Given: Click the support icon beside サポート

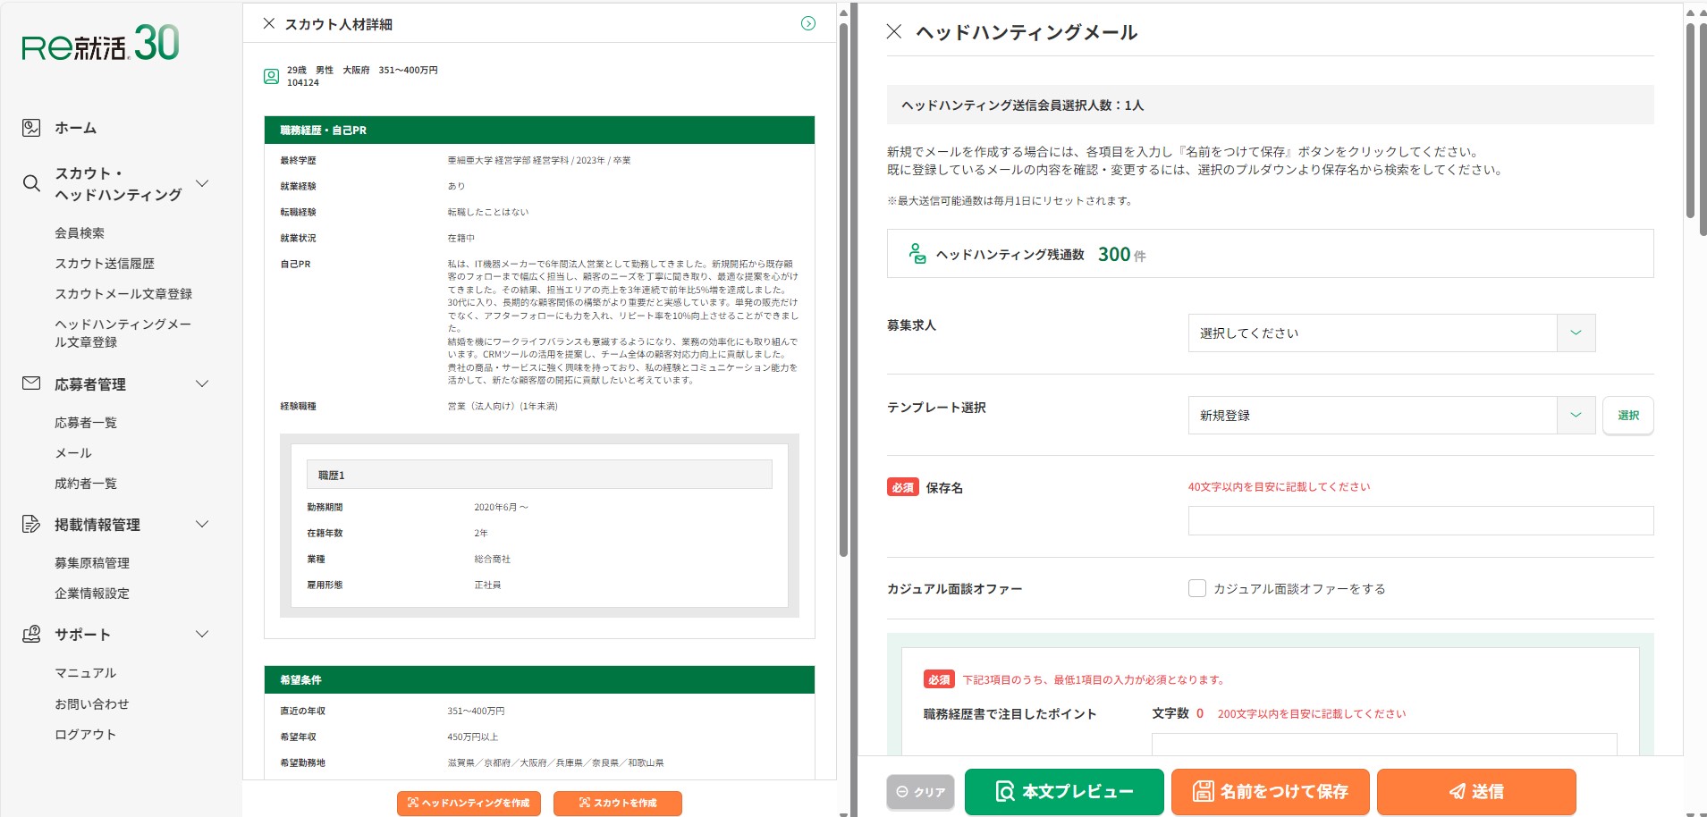Looking at the screenshot, I should pyautogui.click(x=31, y=634).
